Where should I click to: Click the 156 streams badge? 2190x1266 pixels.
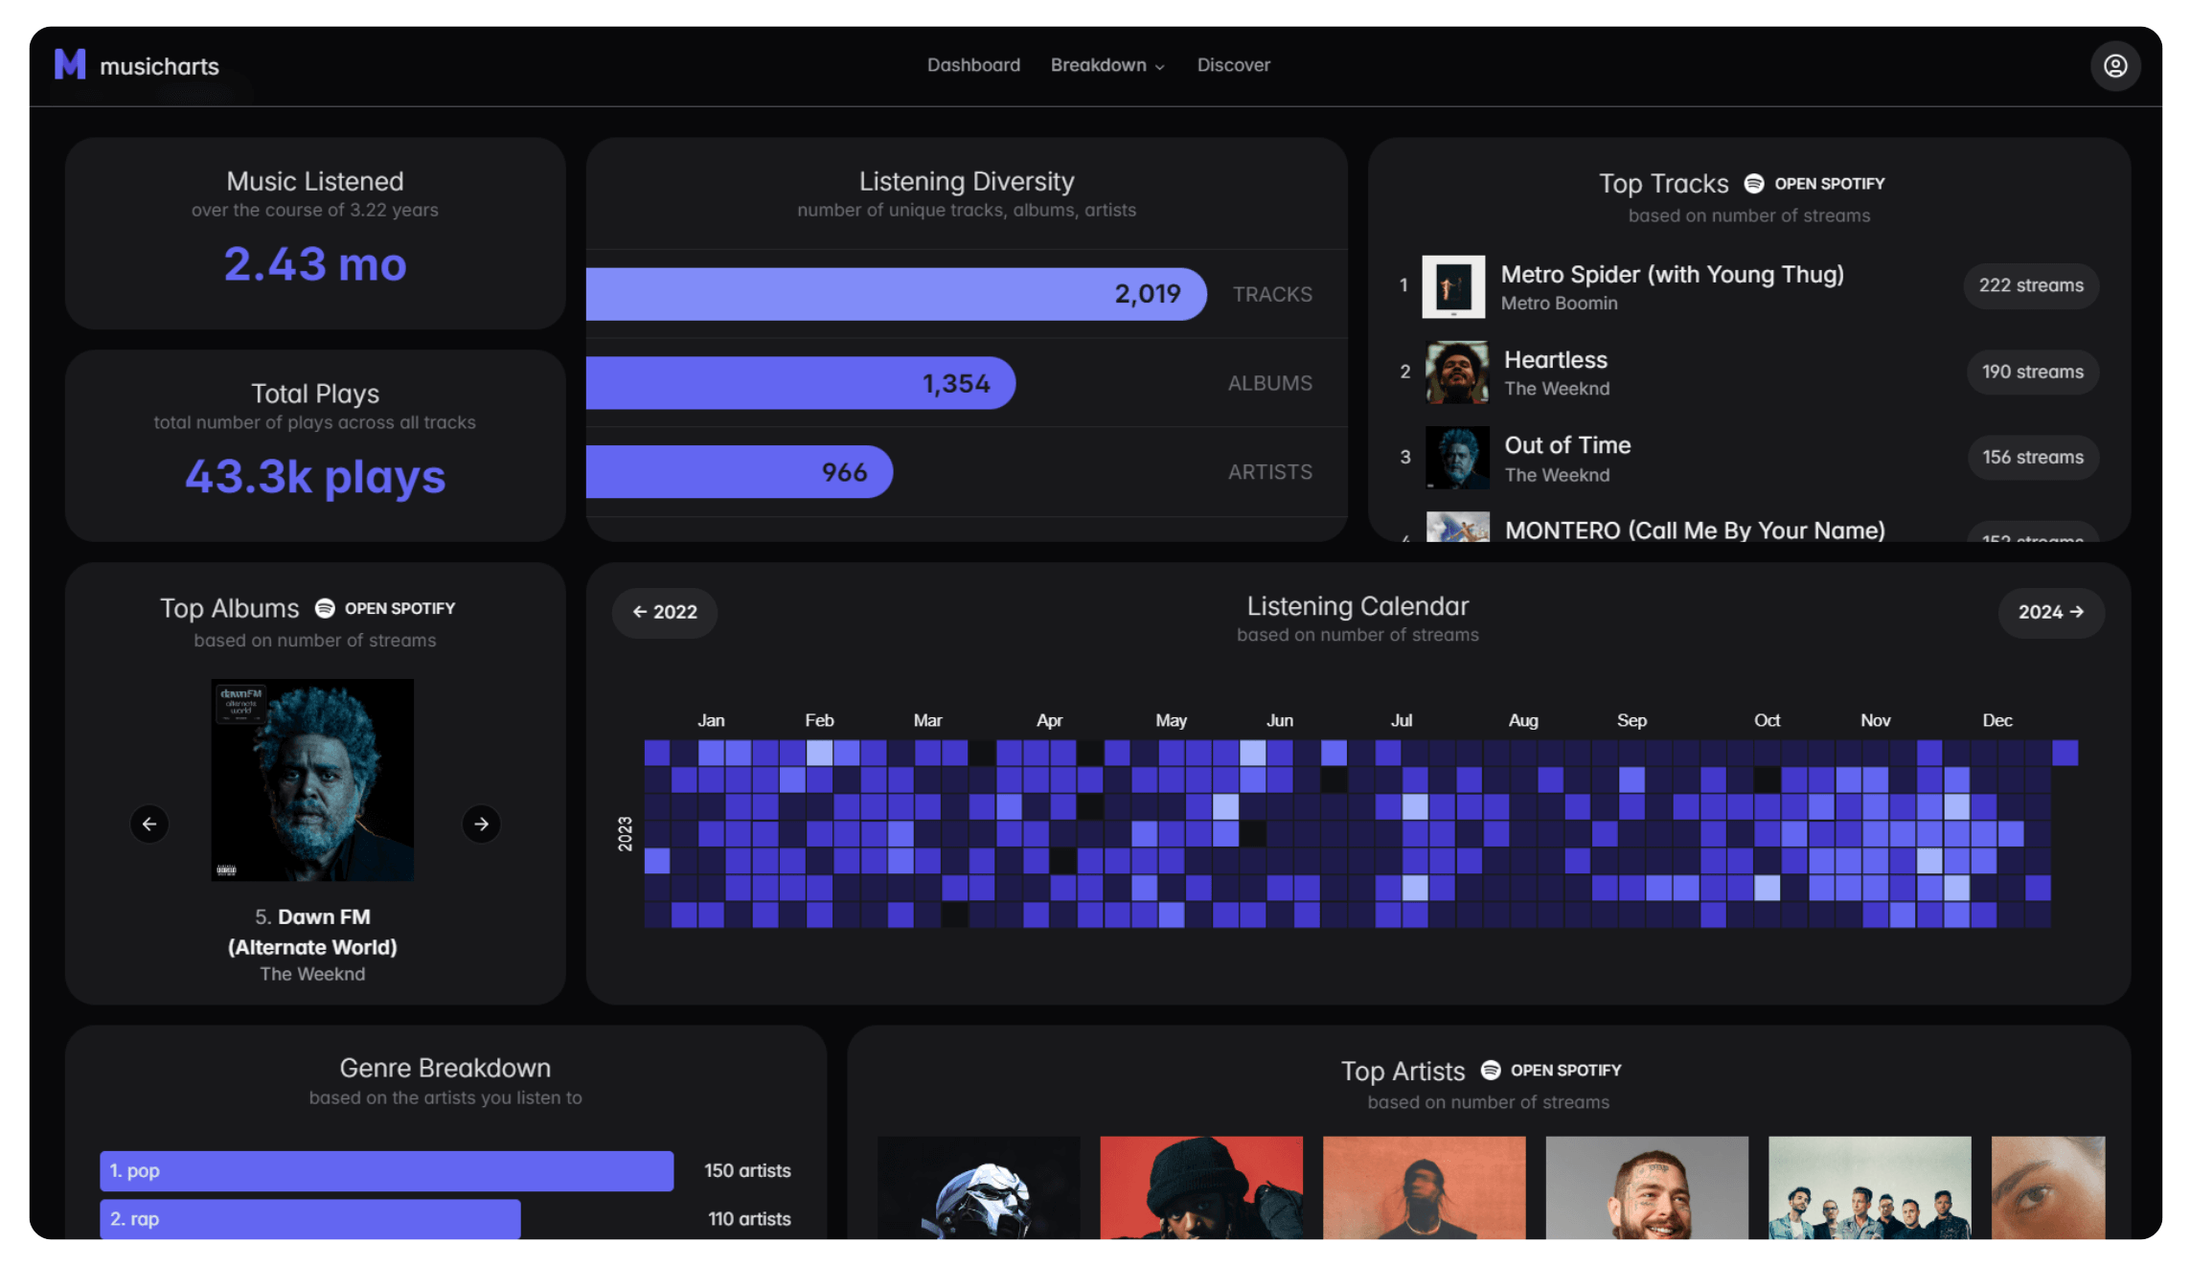click(2033, 457)
